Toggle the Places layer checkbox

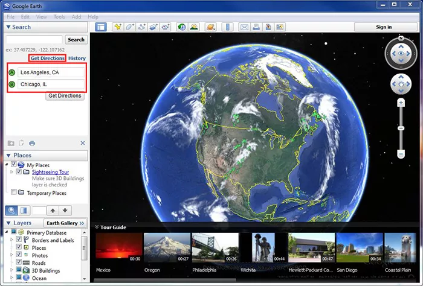tap(19, 247)
